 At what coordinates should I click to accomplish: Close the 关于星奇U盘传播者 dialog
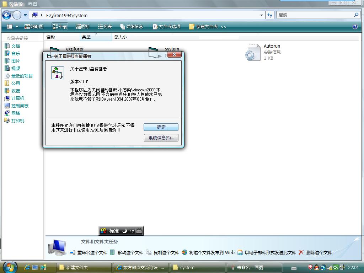[x=174, y=54]
